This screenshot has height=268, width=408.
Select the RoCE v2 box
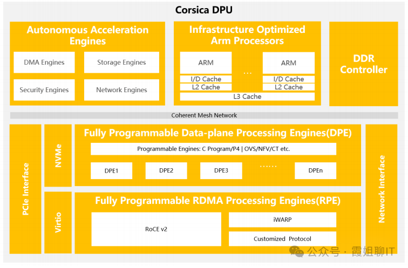[x=157, y=229]
